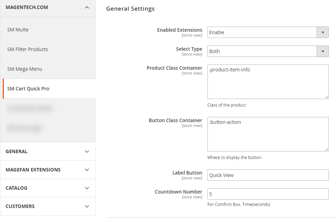Click the General Settings section heading
Screen dimensions: 336x218
pos(130,9)
